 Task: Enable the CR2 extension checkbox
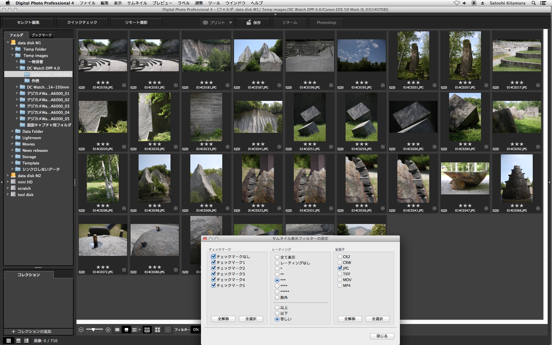click(340, 257)
